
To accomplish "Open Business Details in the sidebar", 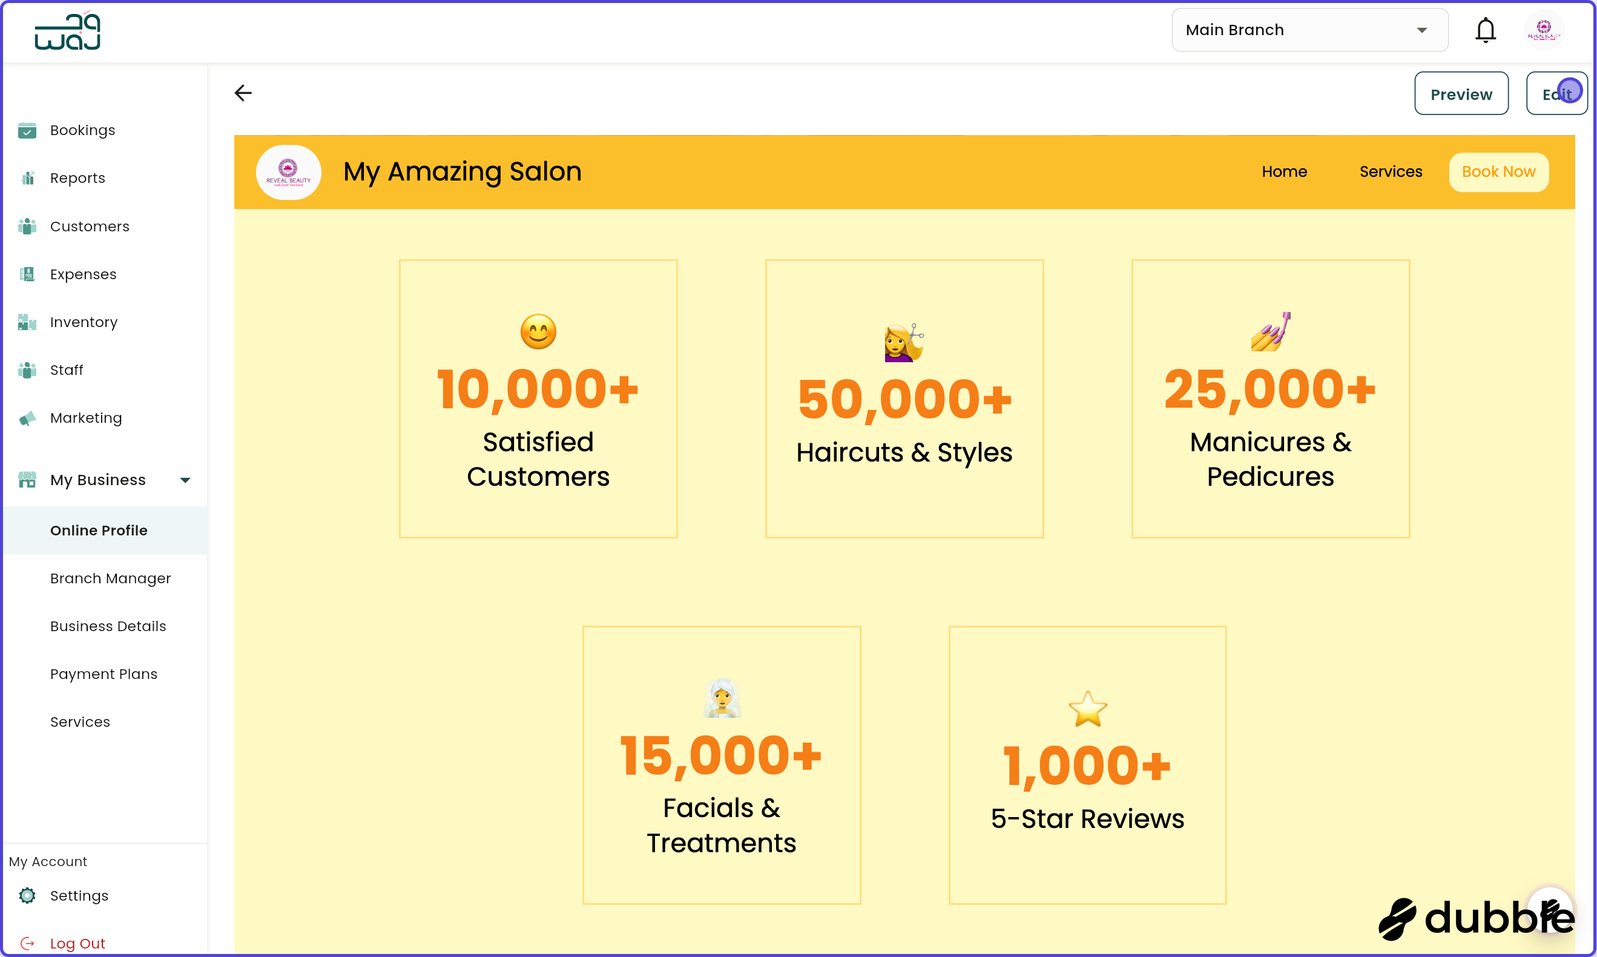I will coord(108,626).
